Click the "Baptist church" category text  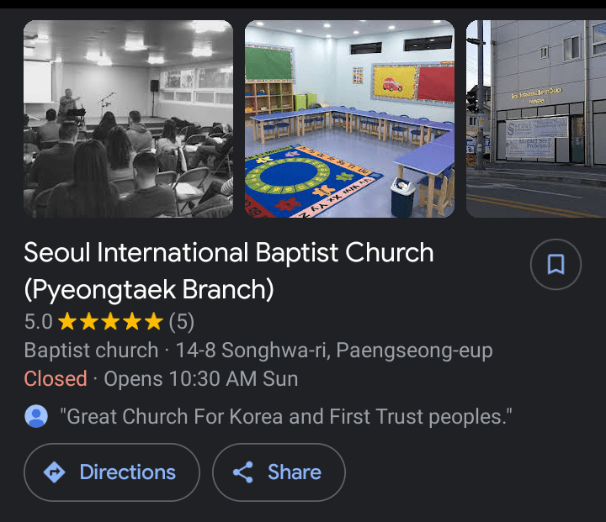pyautogui.click(x=91, y=350)
